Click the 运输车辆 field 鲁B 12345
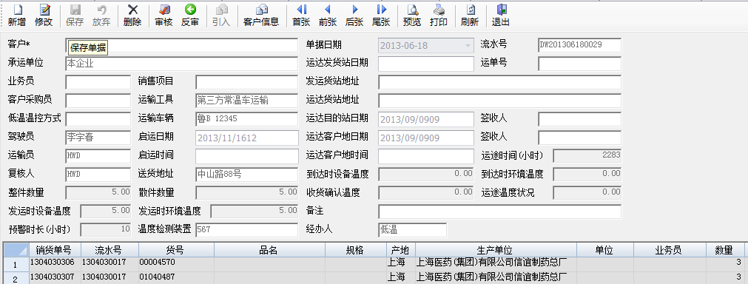The image size is (748, 284). tap(246, 118)
